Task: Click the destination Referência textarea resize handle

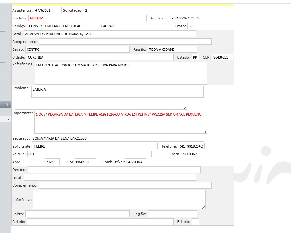Action: (x=203, y=207)
